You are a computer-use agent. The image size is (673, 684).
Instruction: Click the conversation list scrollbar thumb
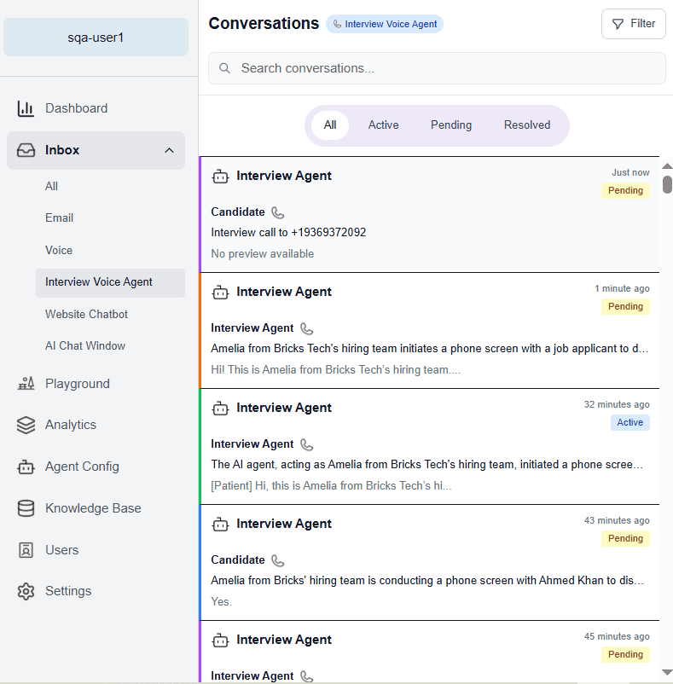667,184
